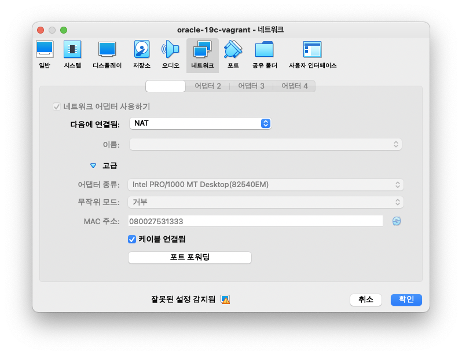
Task: Click the invalid settings warning icon
Action: [x=225, y=299]
